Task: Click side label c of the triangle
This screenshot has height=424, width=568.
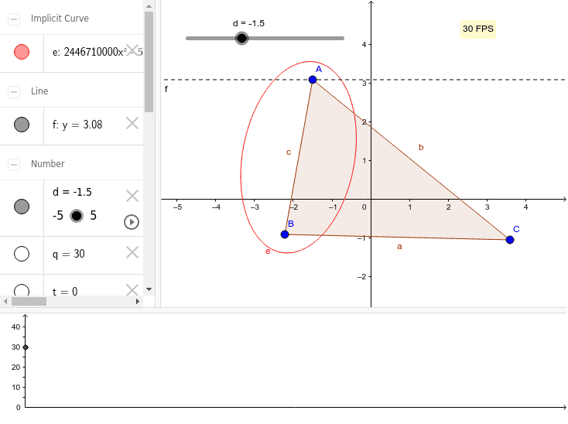Action: point(289,152)
